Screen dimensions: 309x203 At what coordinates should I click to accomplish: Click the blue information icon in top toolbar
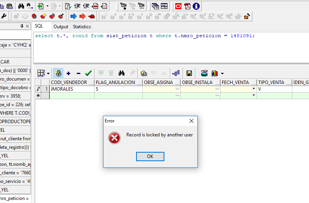[197, 6]
